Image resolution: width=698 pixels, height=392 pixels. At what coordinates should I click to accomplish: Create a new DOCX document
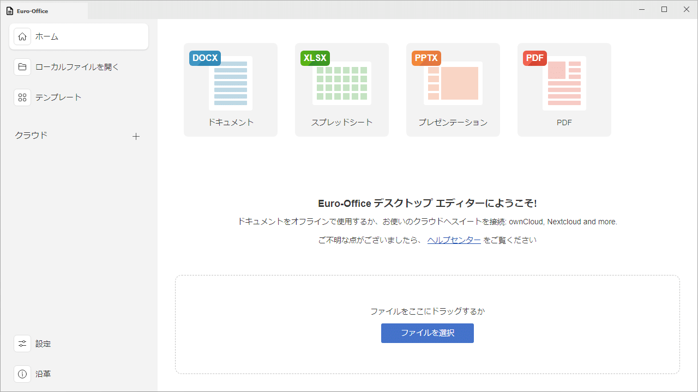pyautogui.click(x=231, y=90)
